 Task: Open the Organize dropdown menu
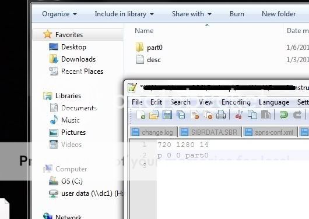(59, 14)
